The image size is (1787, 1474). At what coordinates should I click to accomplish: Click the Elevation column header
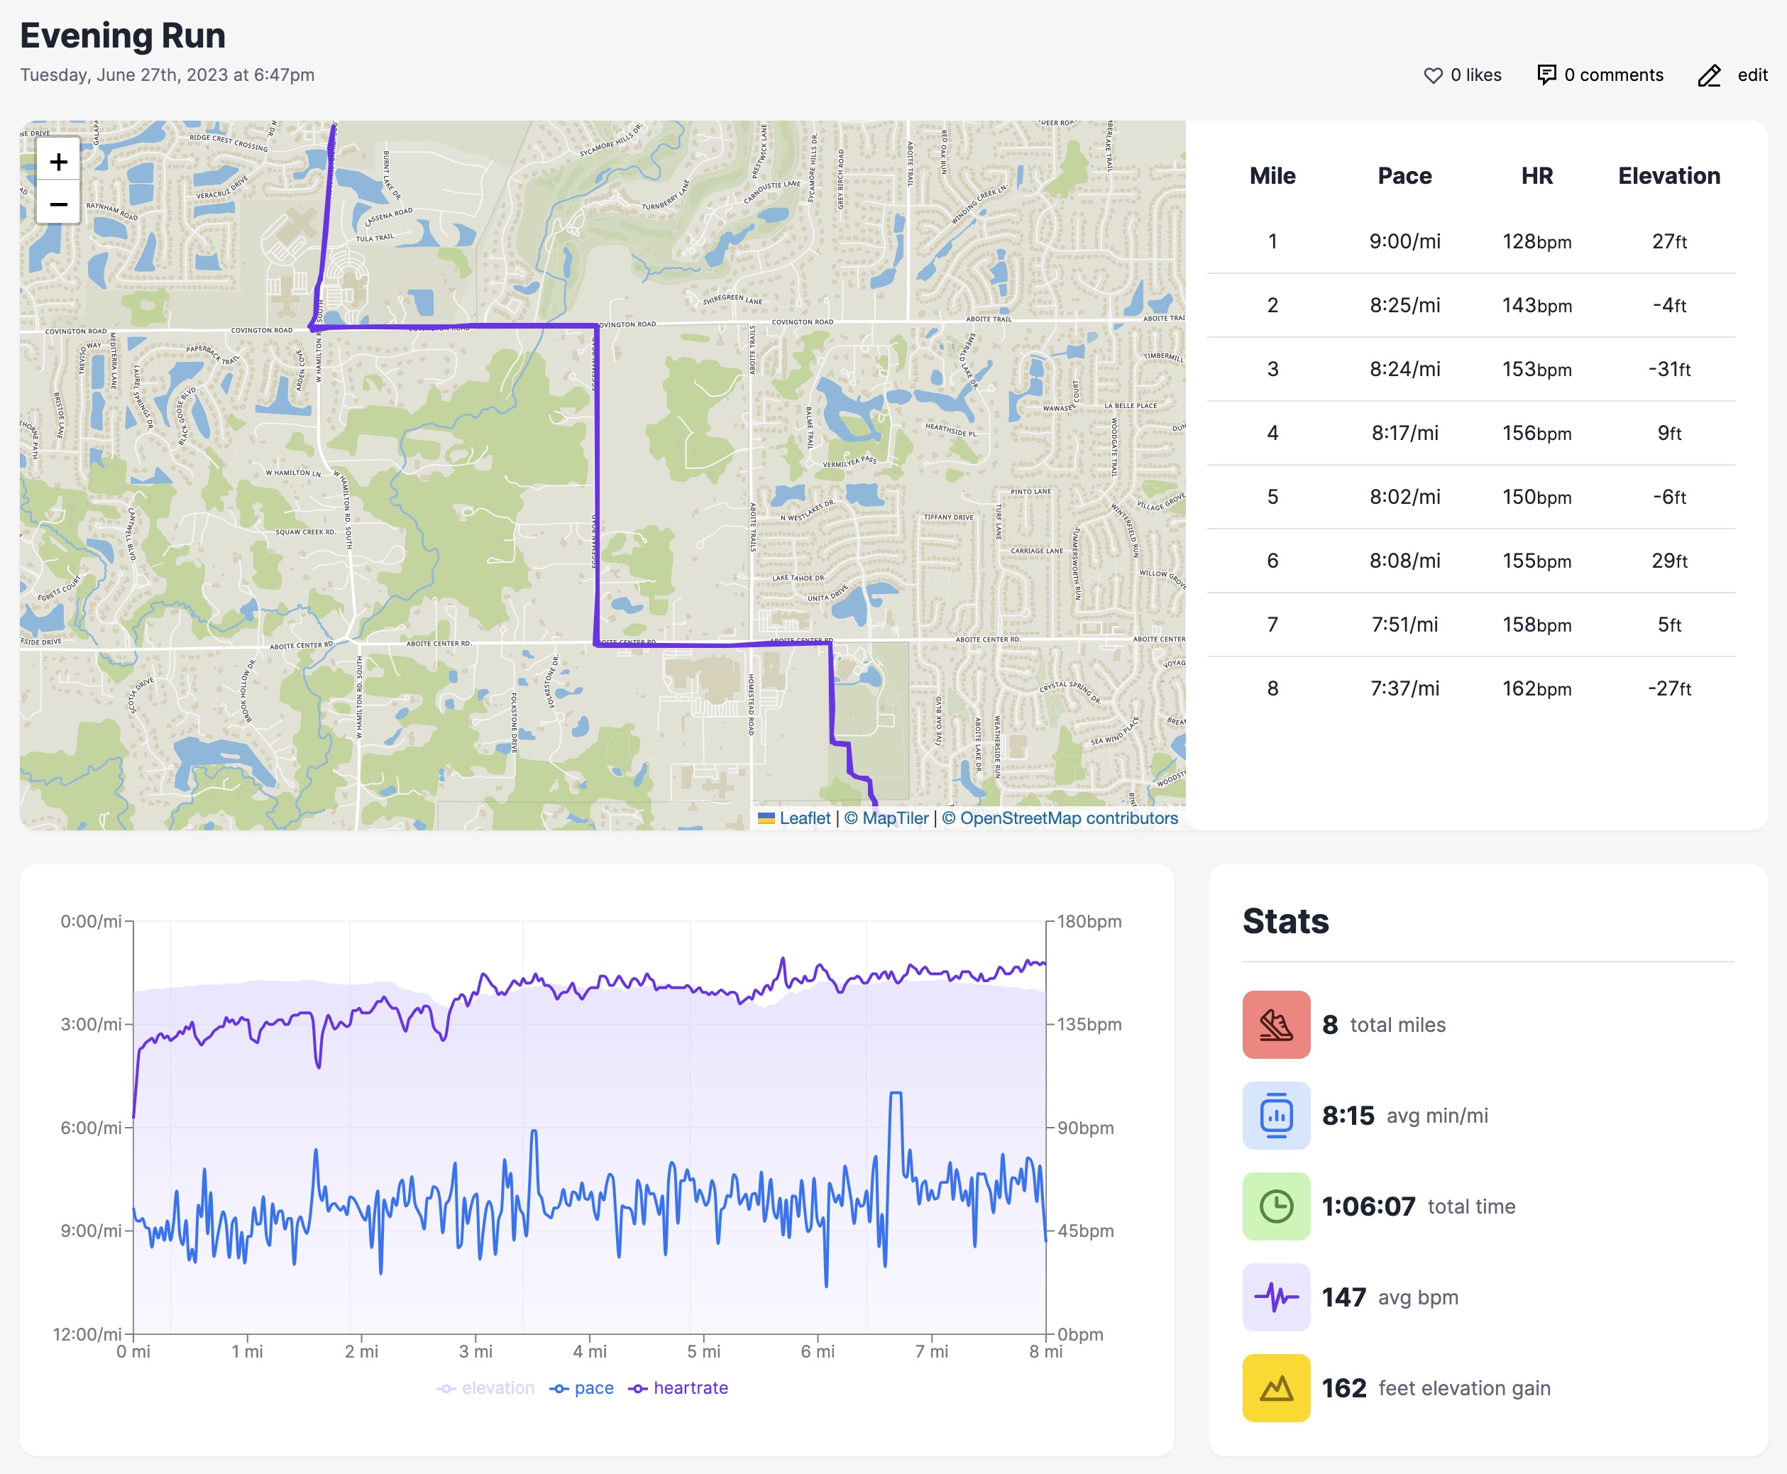tap(1668, 176)
